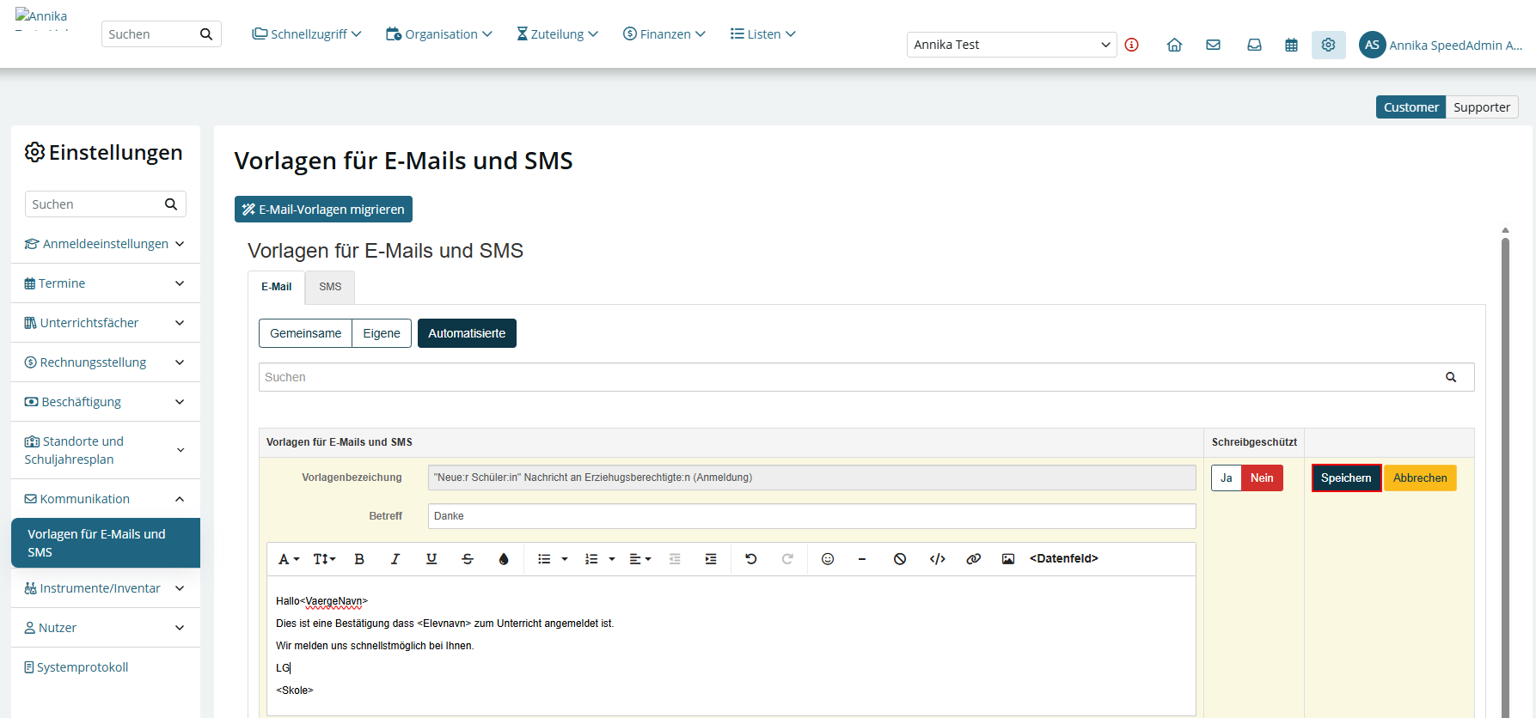This screenshot has width=1536, height=718.
Task: Open the settings gear icon in header
Action: (1328, 45)
